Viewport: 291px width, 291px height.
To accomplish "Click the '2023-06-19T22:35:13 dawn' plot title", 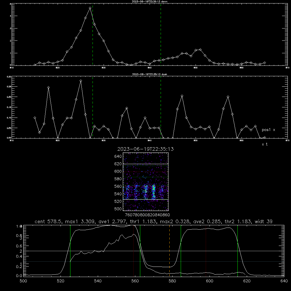I will tap(150, 1).
